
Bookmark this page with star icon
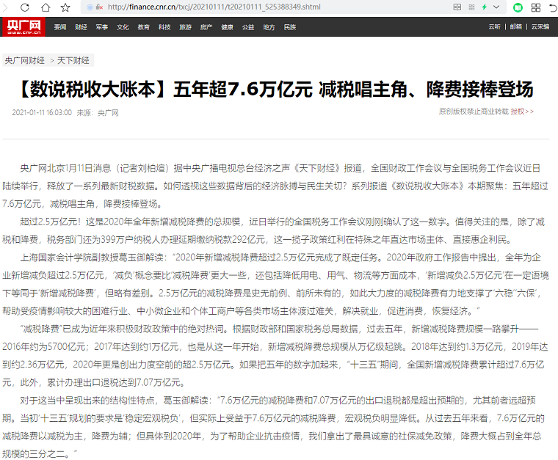click(x=65, y=7)
